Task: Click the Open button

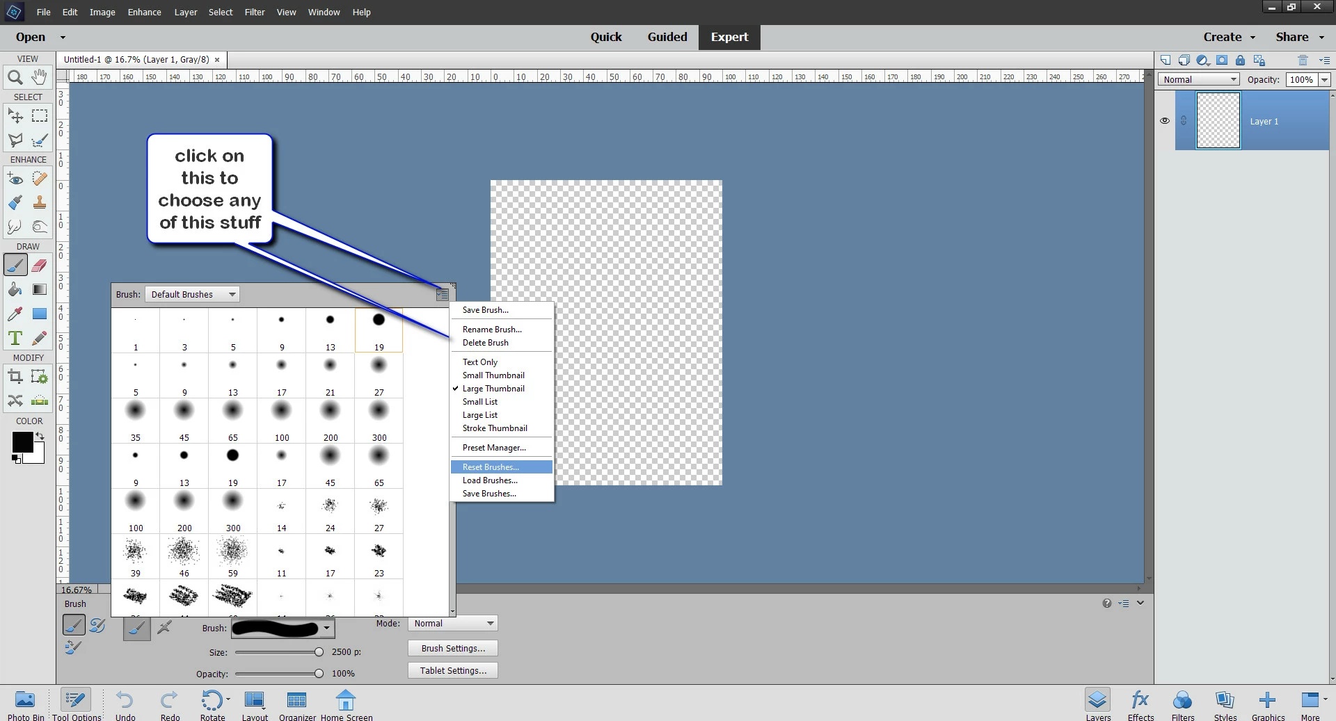Action: [x=31, y=37]
